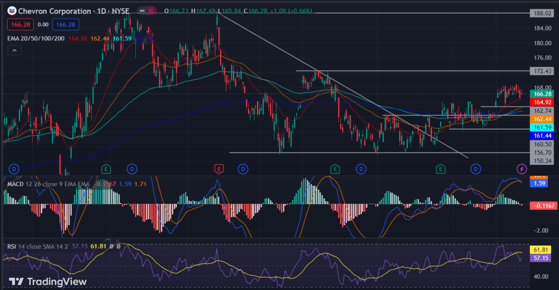Open the RSI 14 close SMA legend

(x=38, y=246)
